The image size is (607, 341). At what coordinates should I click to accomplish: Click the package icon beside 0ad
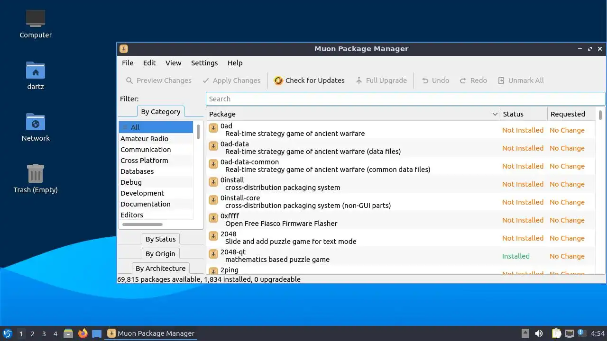pyautogui.click(x=213, y=128)
